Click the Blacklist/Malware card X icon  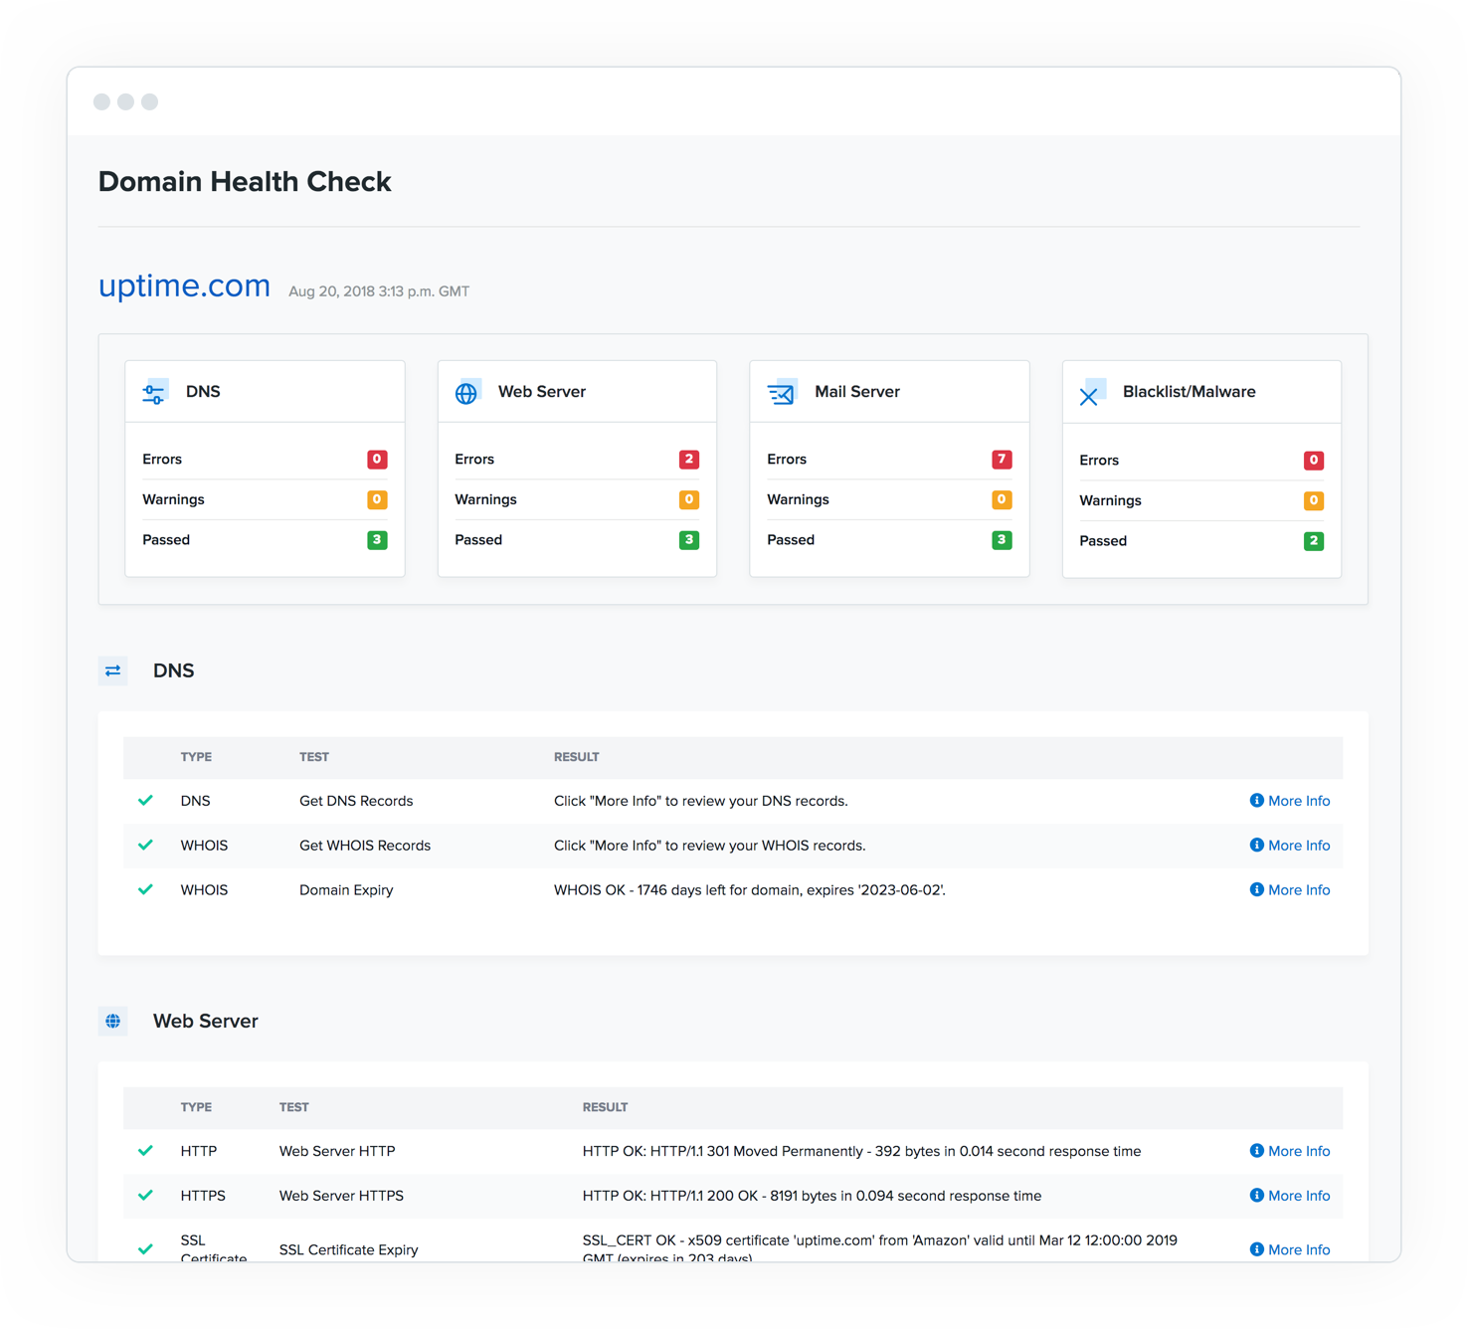1092,393
